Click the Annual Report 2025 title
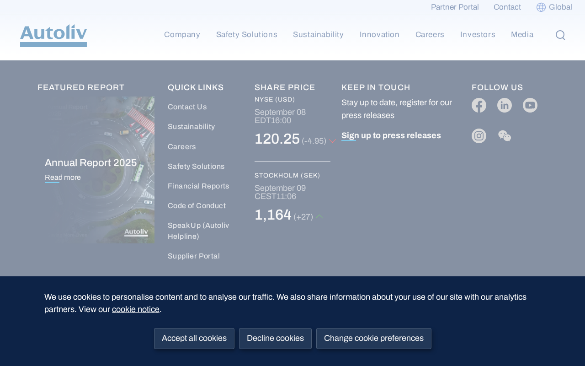585x366 pixels. point(91,163)
